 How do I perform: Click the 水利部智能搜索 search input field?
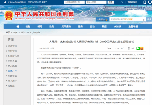point(127,19)
